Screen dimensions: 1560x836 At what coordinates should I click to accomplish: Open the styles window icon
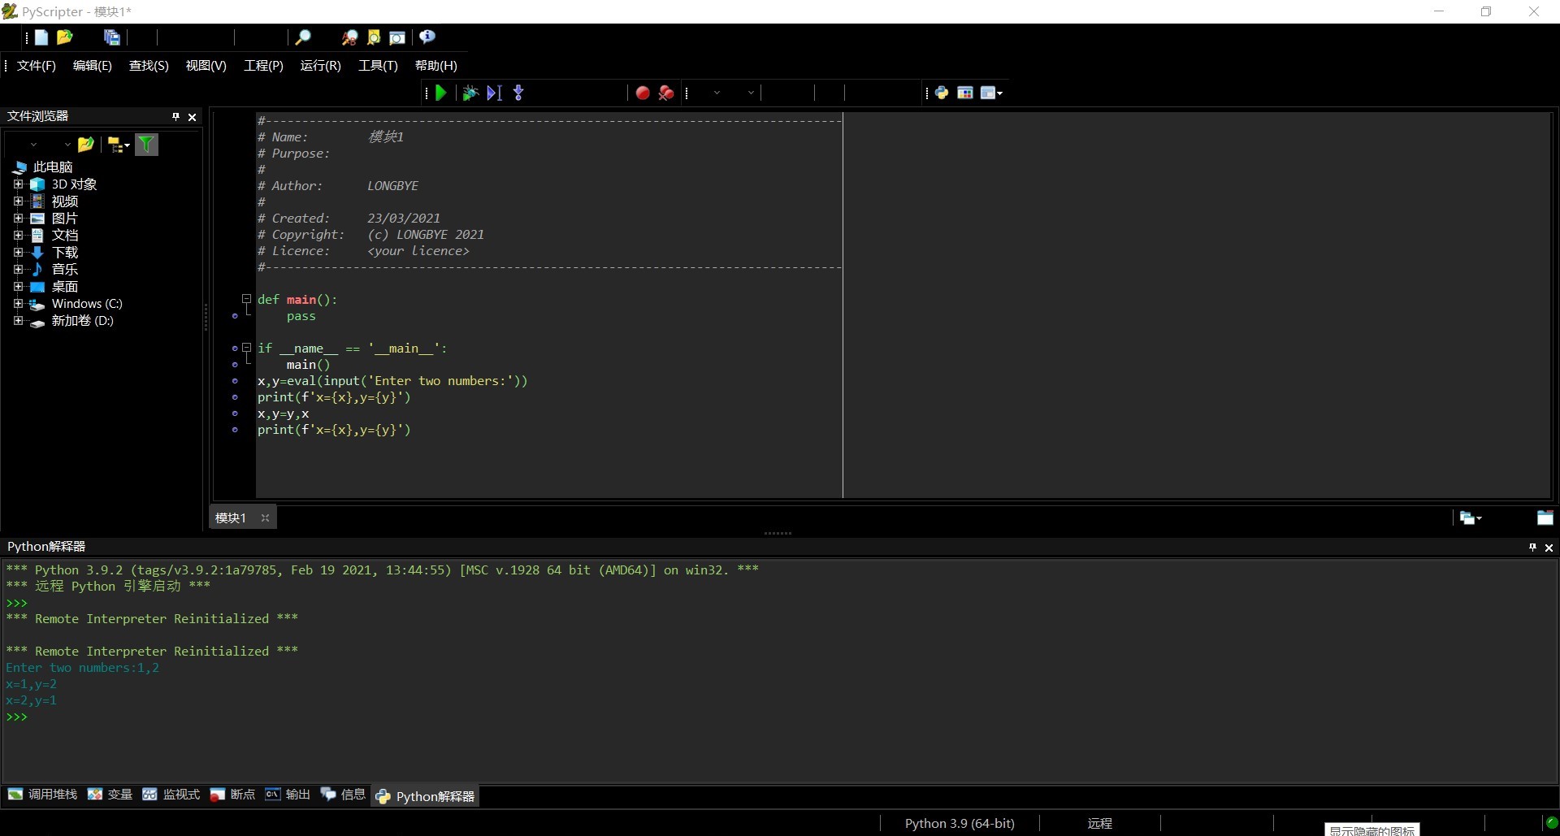965,93
